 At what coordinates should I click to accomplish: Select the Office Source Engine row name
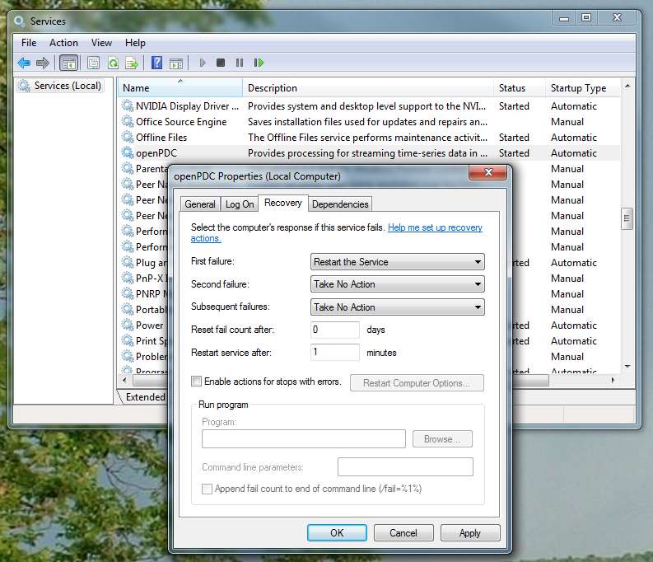(181, 122)
